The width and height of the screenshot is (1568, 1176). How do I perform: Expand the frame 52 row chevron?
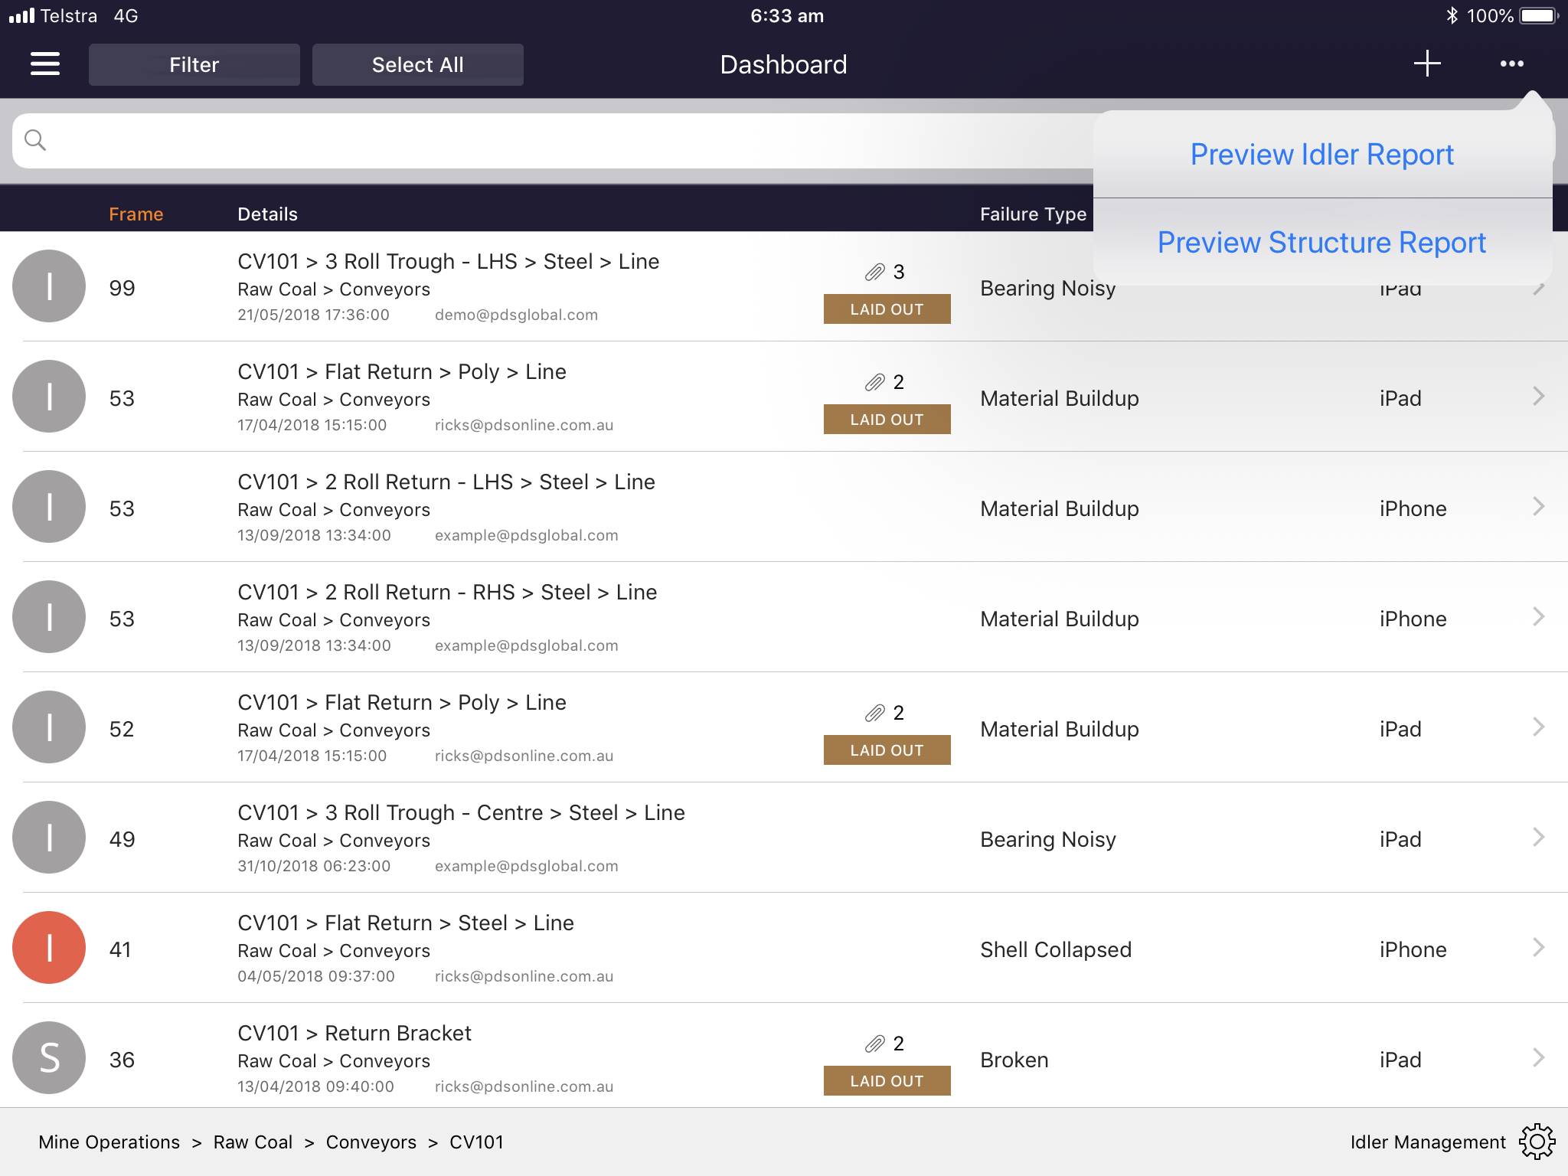[x=1539, y=727]
